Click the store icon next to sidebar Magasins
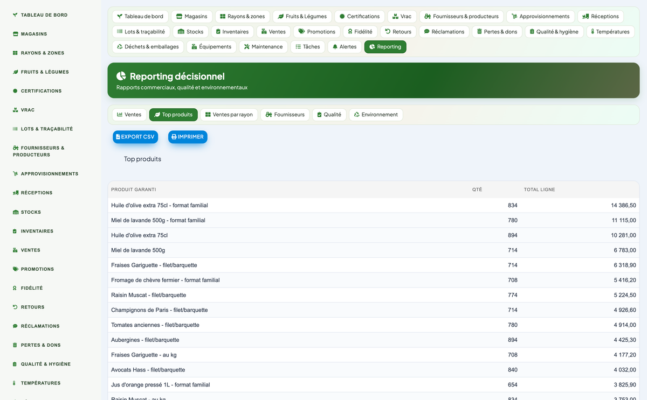The width and height of the screenshot is (647, 400). click(x=16, y=34)
